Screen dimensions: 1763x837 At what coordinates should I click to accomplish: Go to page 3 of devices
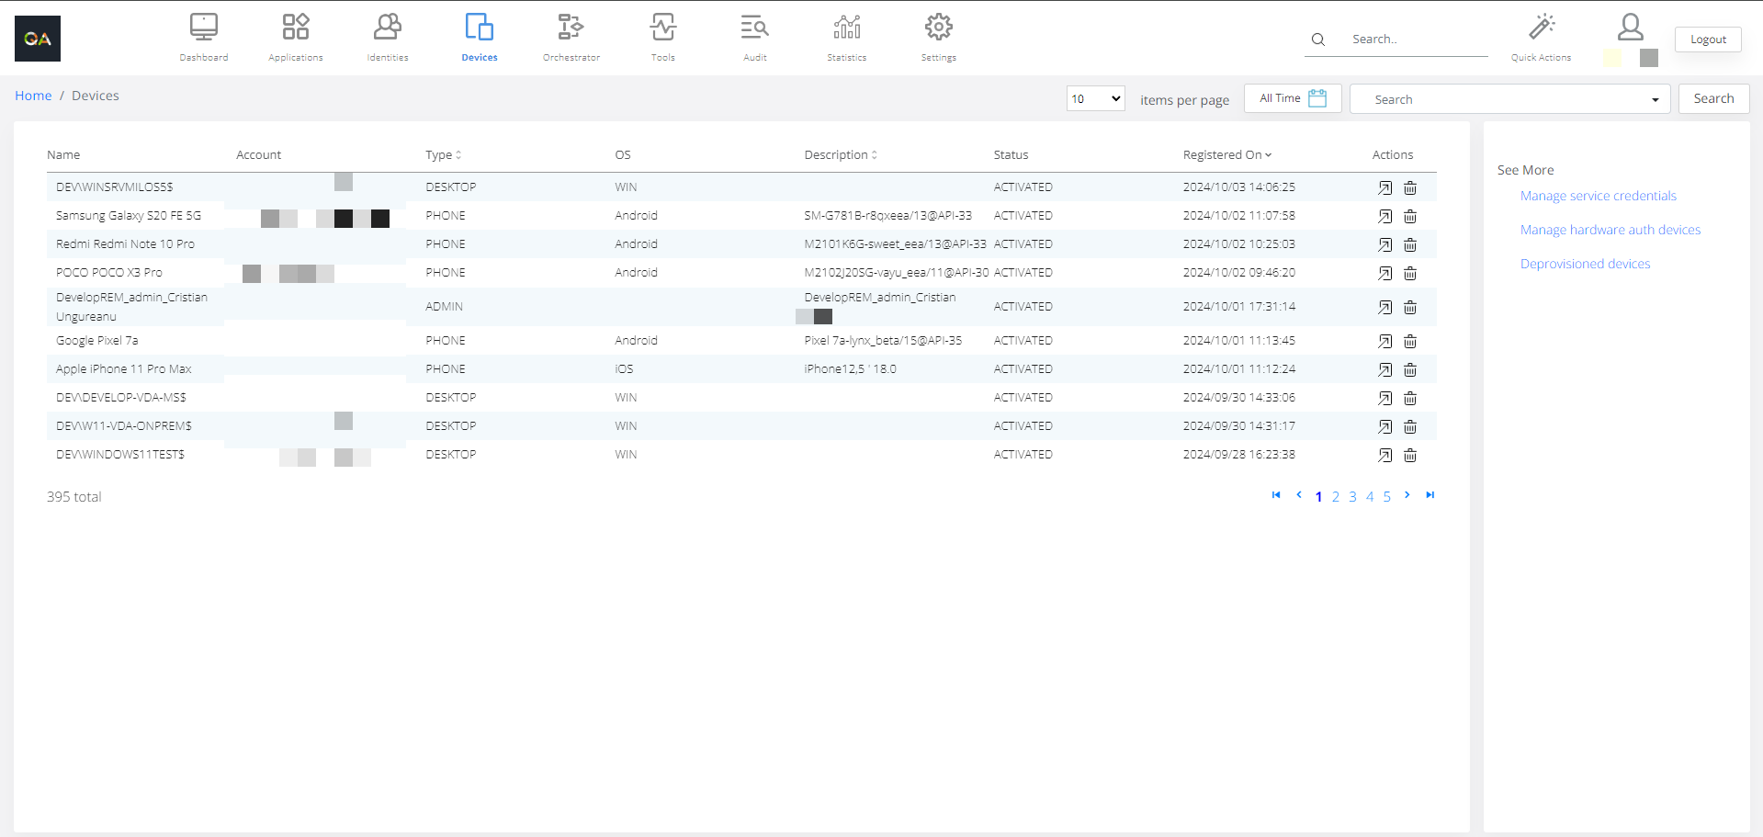click(x=1352, y=497)
